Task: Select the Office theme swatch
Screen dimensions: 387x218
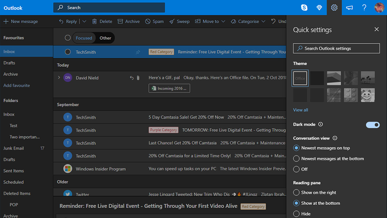Action: [x=300, y=78]
